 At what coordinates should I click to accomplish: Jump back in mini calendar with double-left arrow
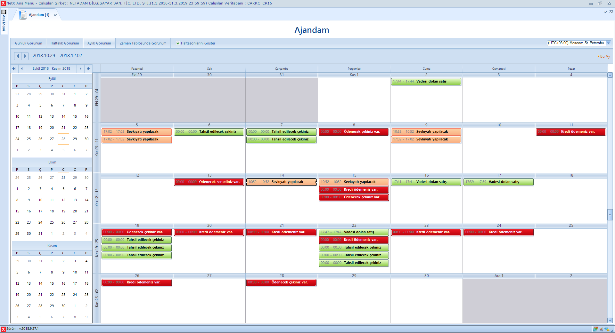(x=14, y=68)
